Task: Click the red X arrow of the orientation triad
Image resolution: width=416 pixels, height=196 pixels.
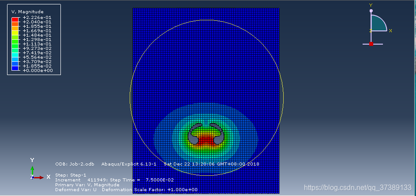Action: 39,177
